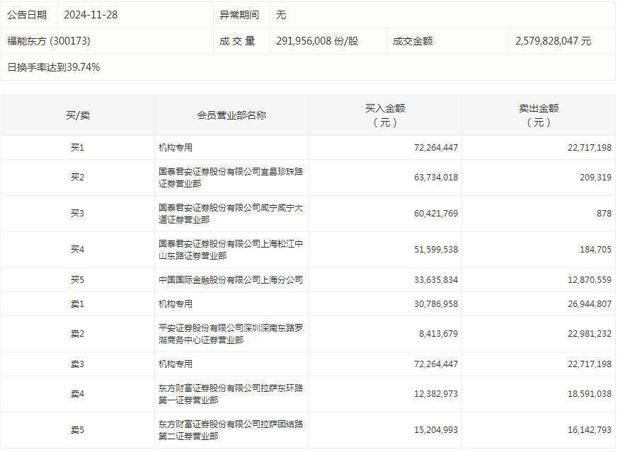This screenshot has width=618, height=452.
Task: Click the 公告日期 label
Action: pyautogui.click(x=27, y=15)
